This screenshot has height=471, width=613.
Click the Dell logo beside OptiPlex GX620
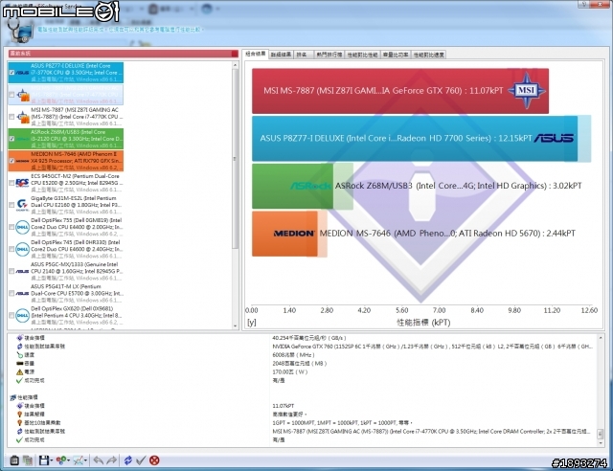[x=22, y=315]
